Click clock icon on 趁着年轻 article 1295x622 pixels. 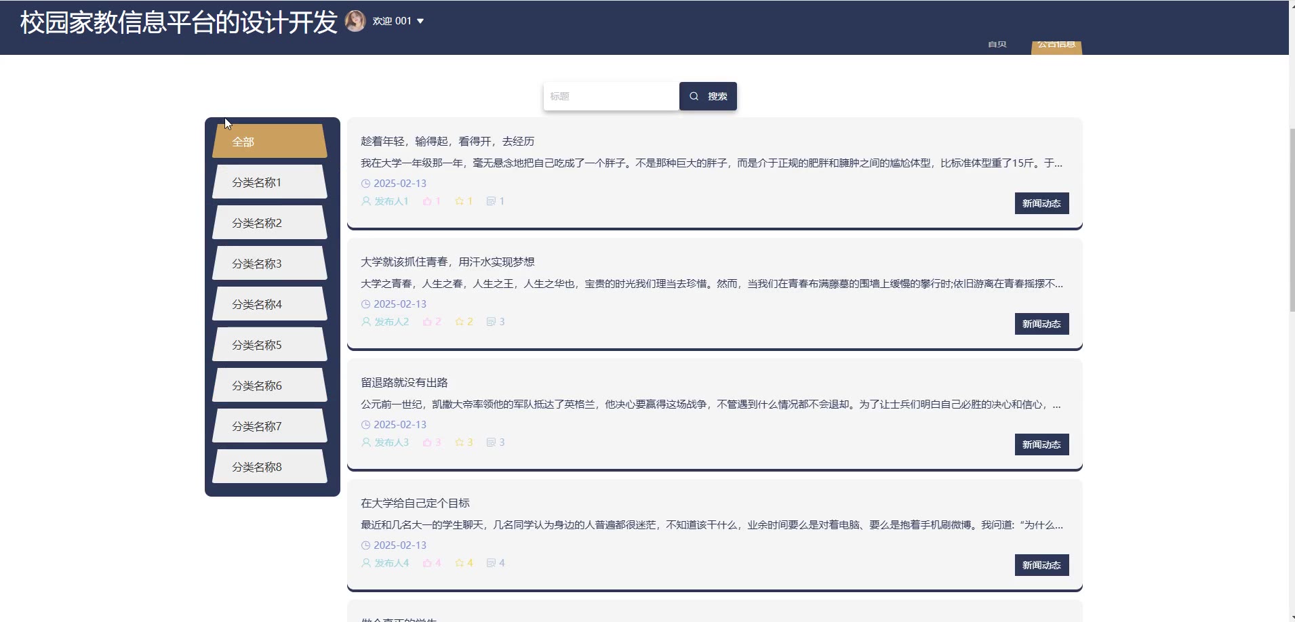[x=365, y=184]
